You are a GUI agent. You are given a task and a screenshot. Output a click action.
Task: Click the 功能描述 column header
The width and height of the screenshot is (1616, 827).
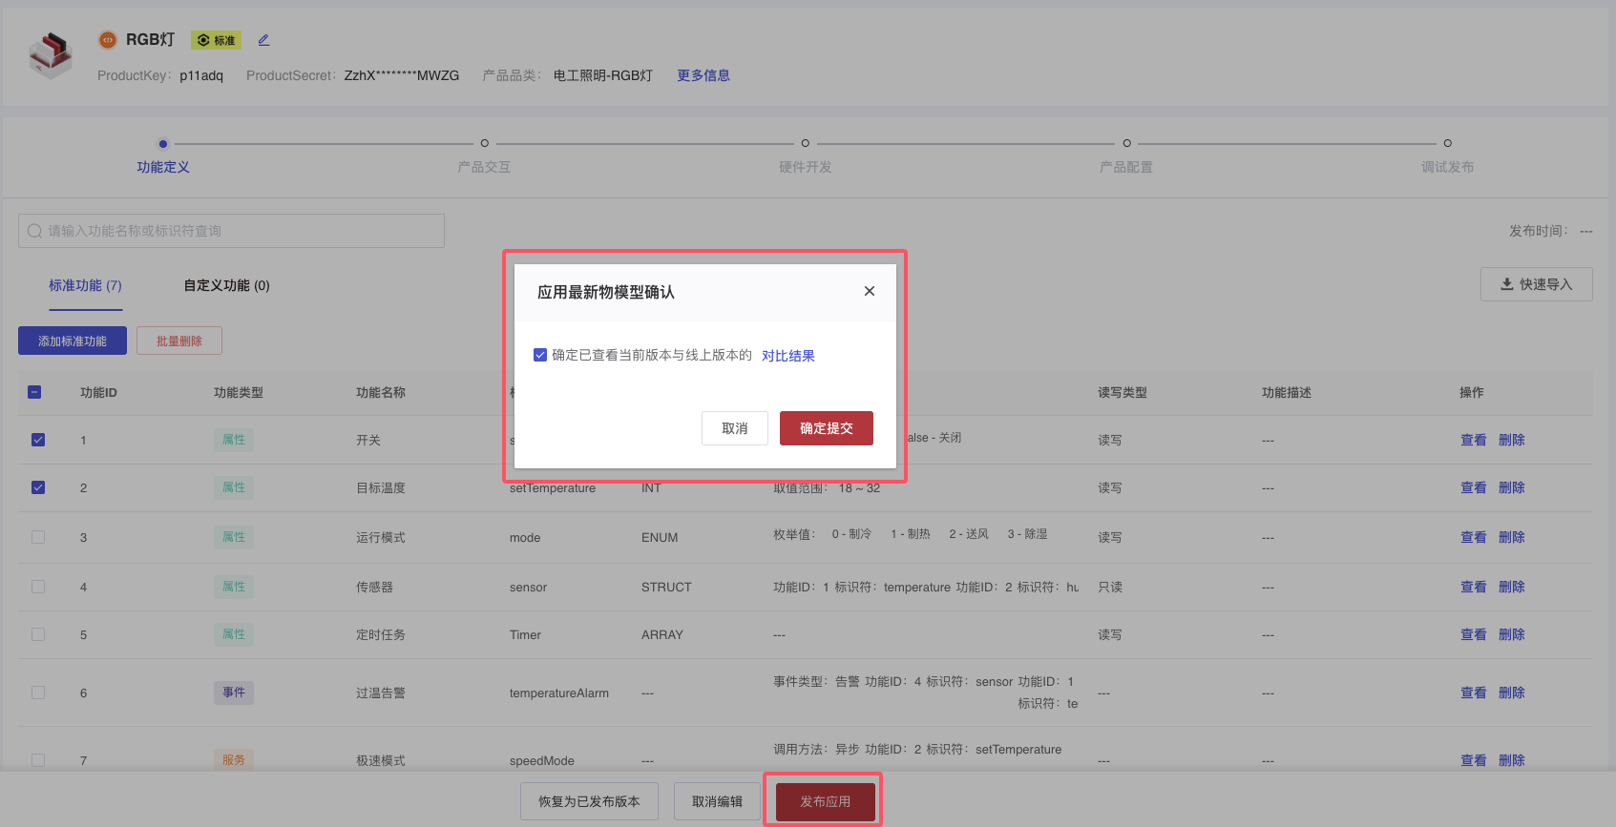coord(1287,392)
